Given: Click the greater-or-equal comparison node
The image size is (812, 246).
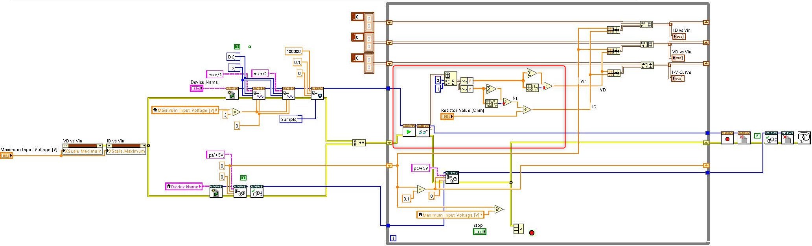Looking at the screenshot, I should click(499, 209).
